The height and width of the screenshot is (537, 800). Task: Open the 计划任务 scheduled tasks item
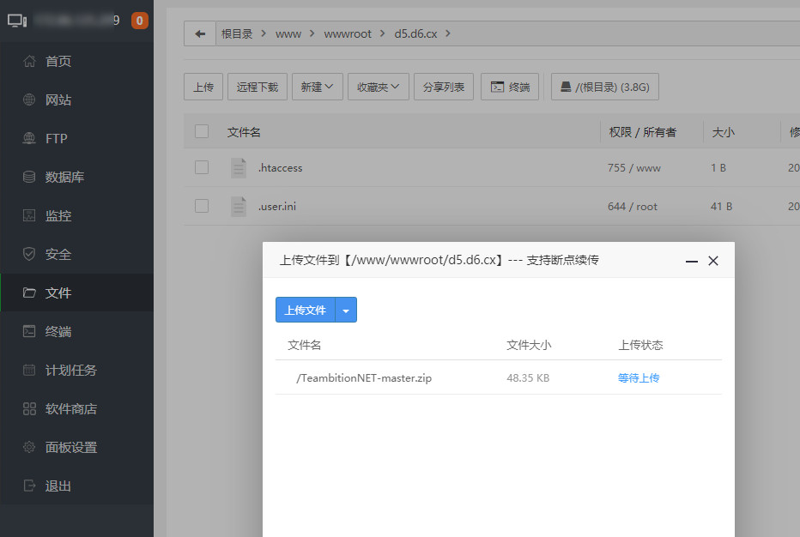[x=76, y=371]
